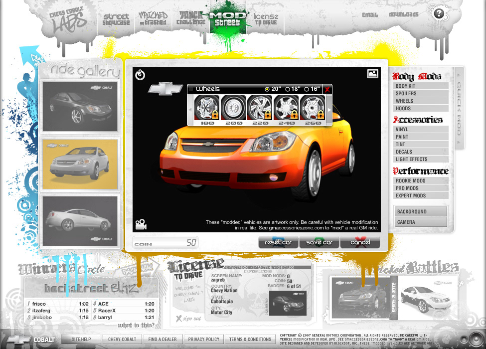The image size is (486, 349).
Task: Open Expert Mods performance
Action: click(x=421, y=195)
